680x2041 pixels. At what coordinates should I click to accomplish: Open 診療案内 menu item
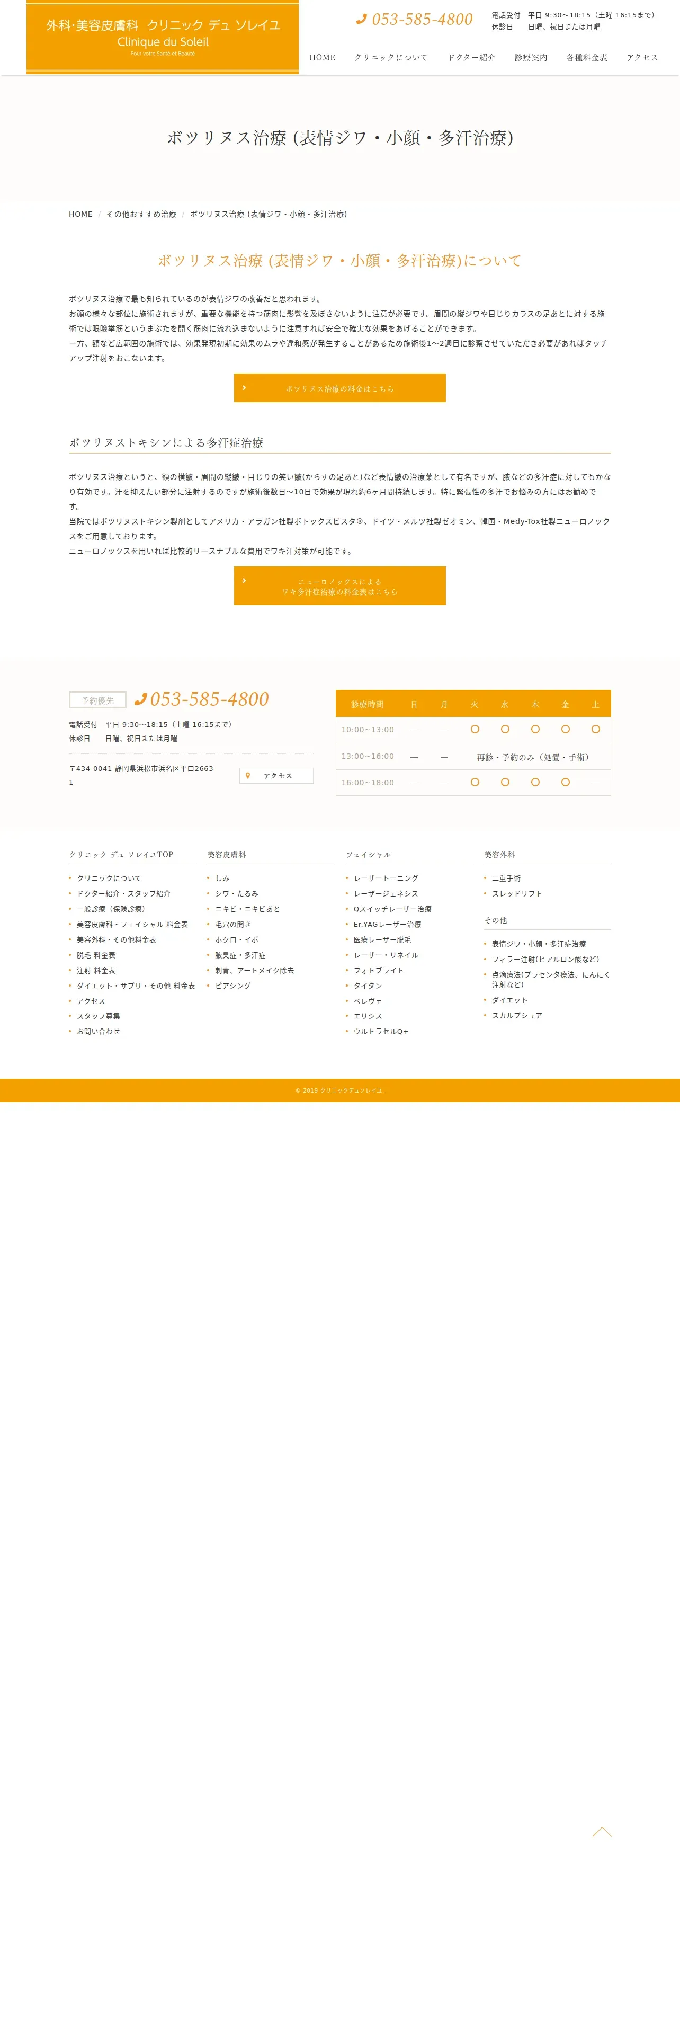coord(531,57)
